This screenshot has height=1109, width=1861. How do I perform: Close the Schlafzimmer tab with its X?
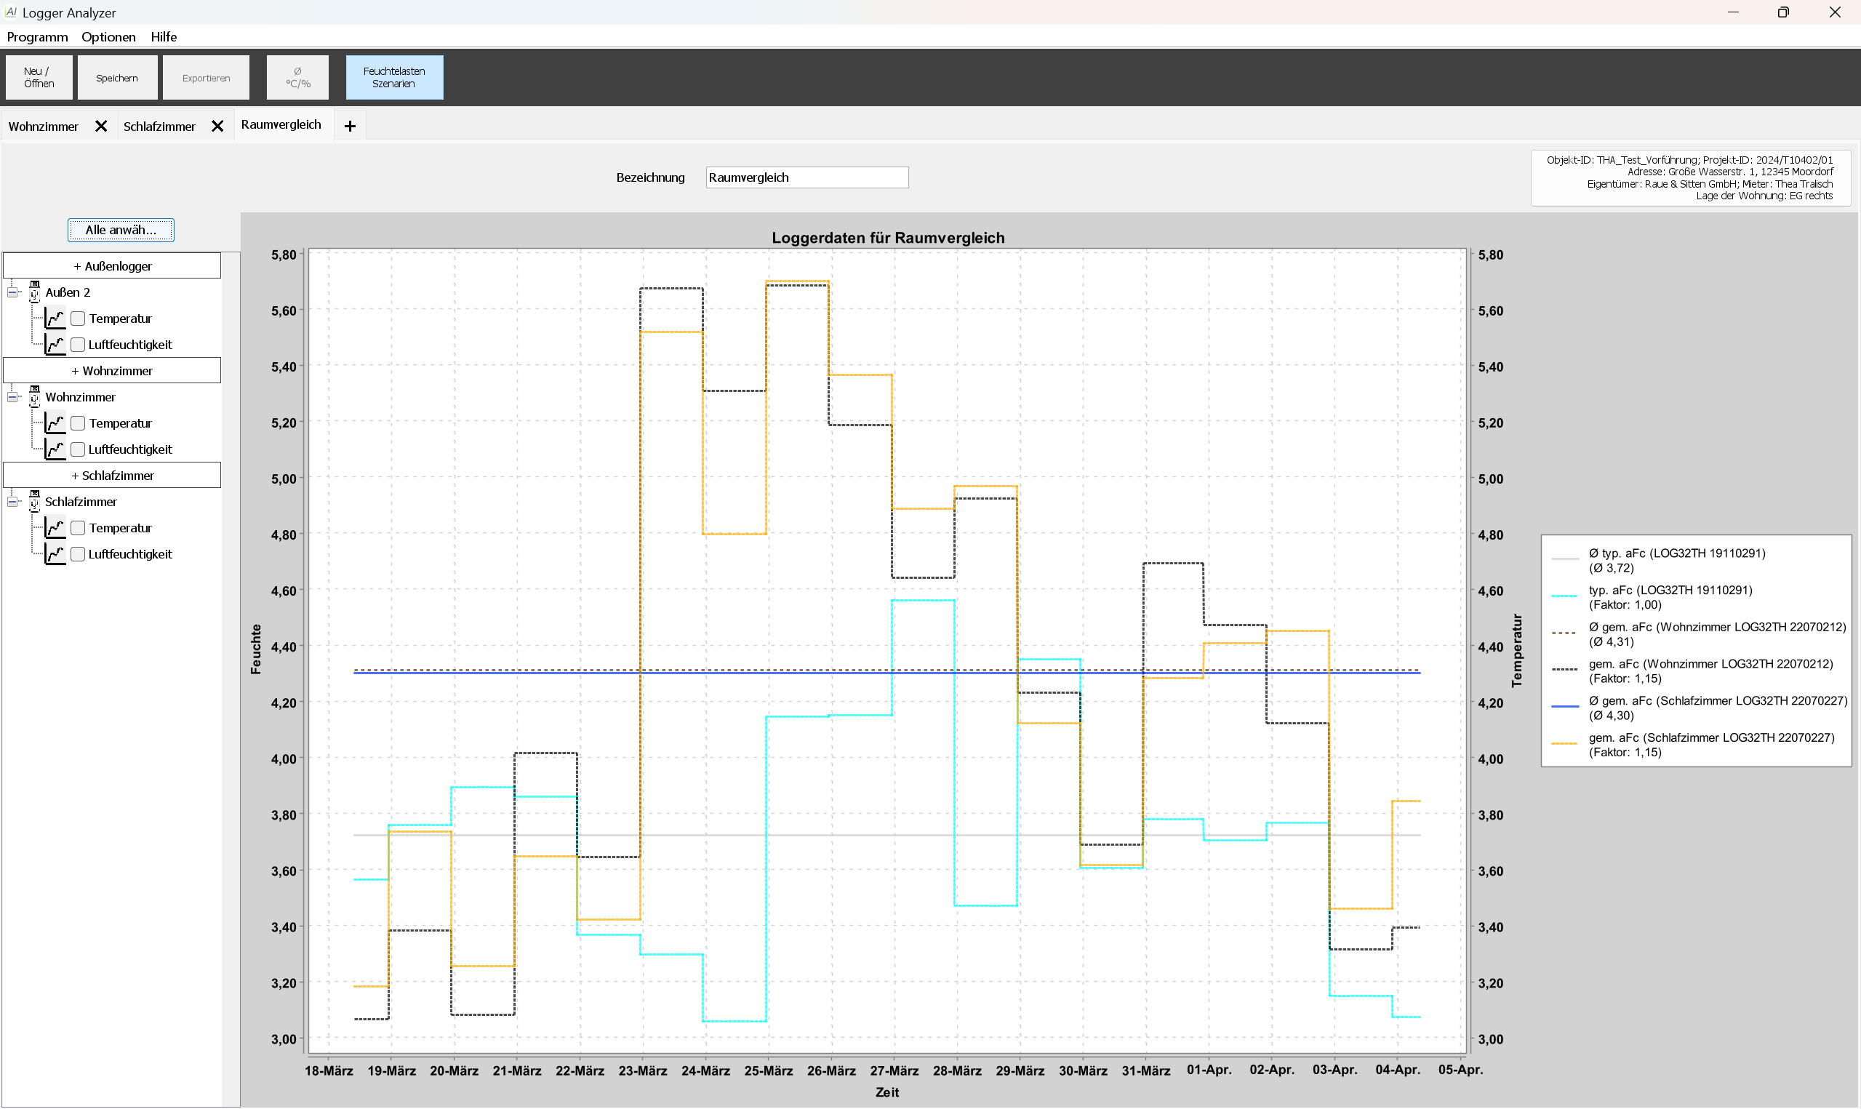click(217, 127)
